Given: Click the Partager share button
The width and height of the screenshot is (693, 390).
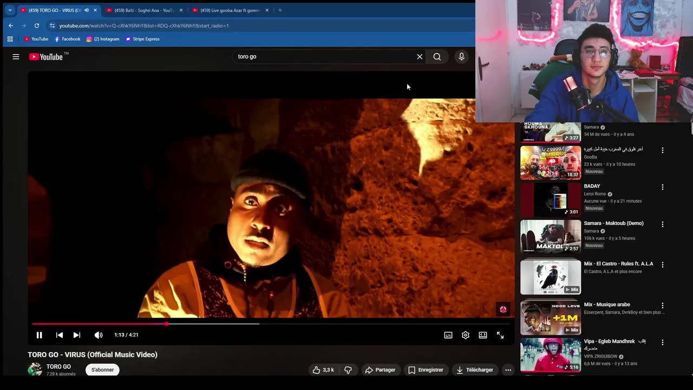Looking at the screenshot, I should coord(380,370).
